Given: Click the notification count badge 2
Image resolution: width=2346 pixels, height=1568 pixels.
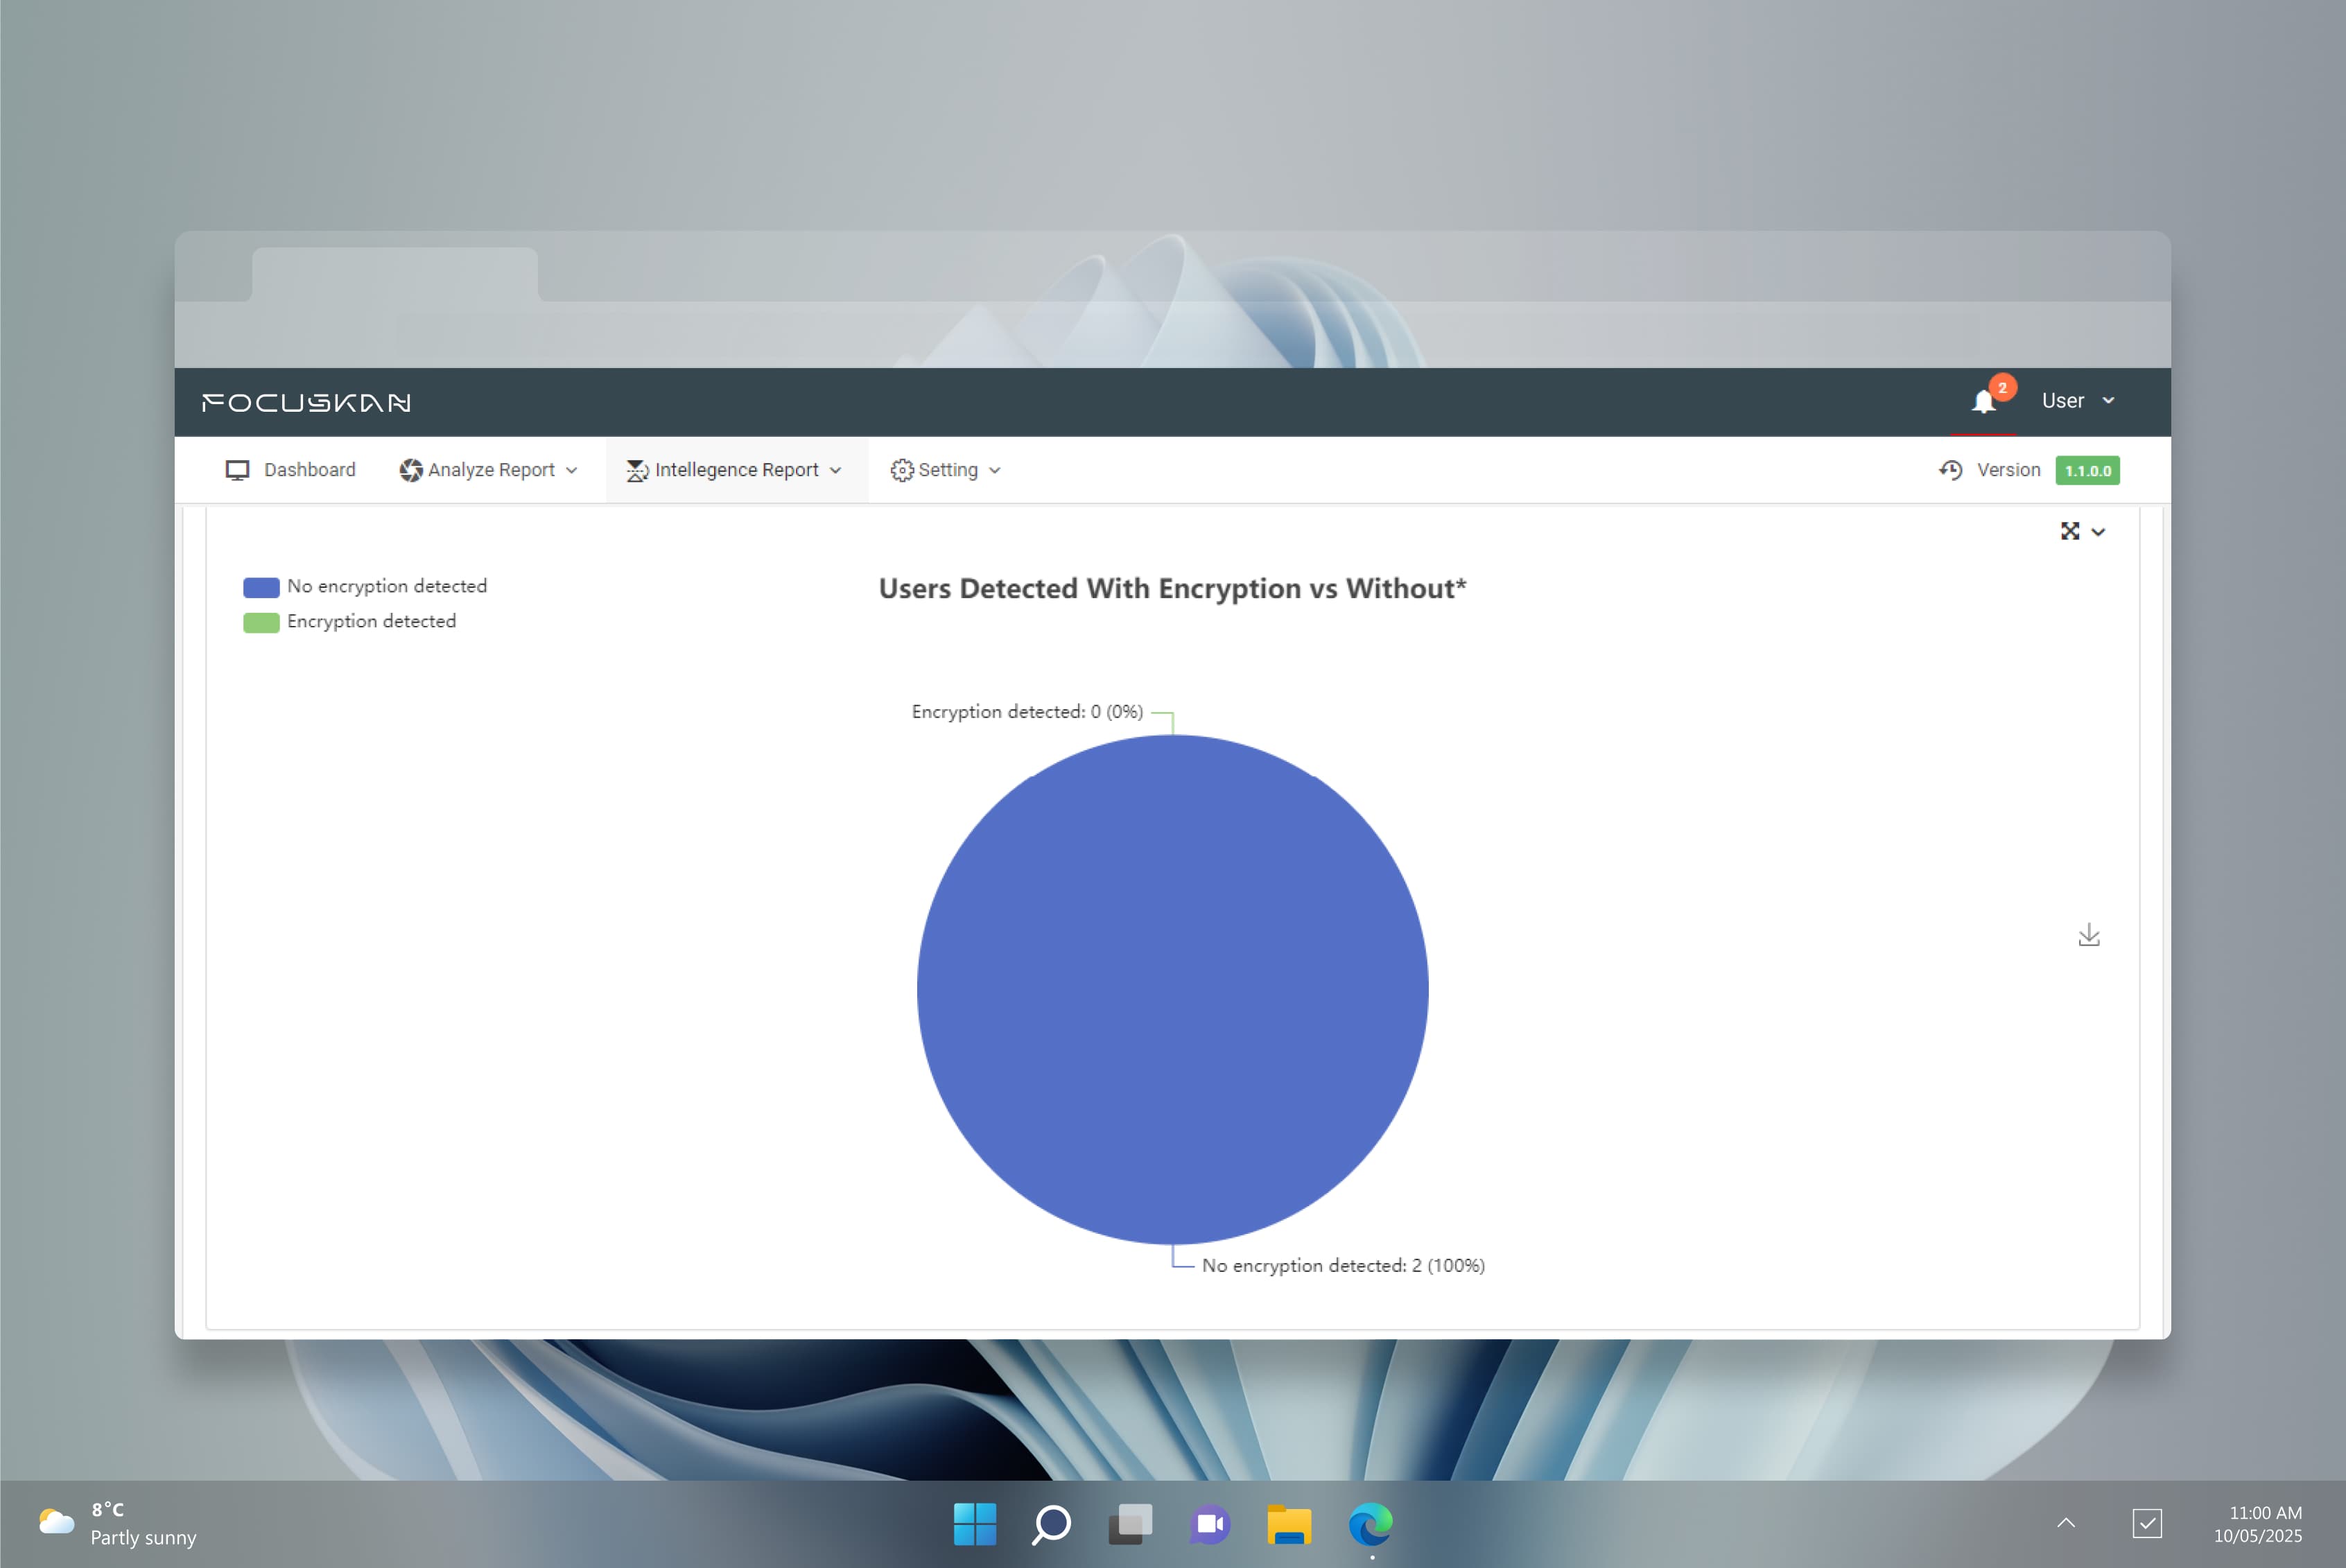Looking at the screenshot, I should [2002, 387].
